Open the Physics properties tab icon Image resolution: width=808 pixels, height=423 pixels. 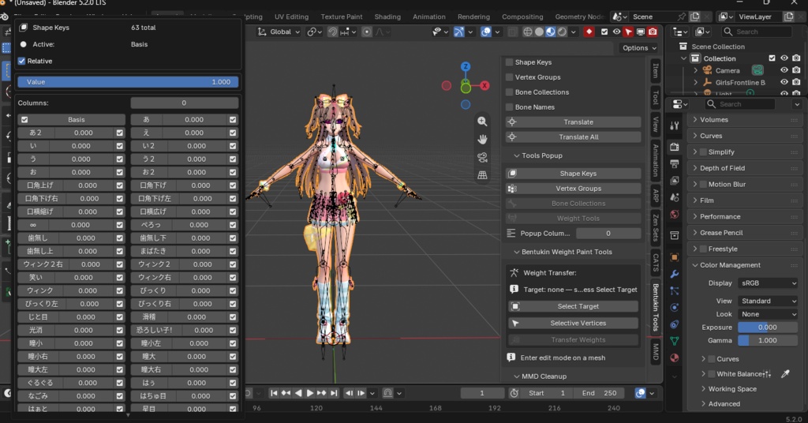(x=674, y=308)
